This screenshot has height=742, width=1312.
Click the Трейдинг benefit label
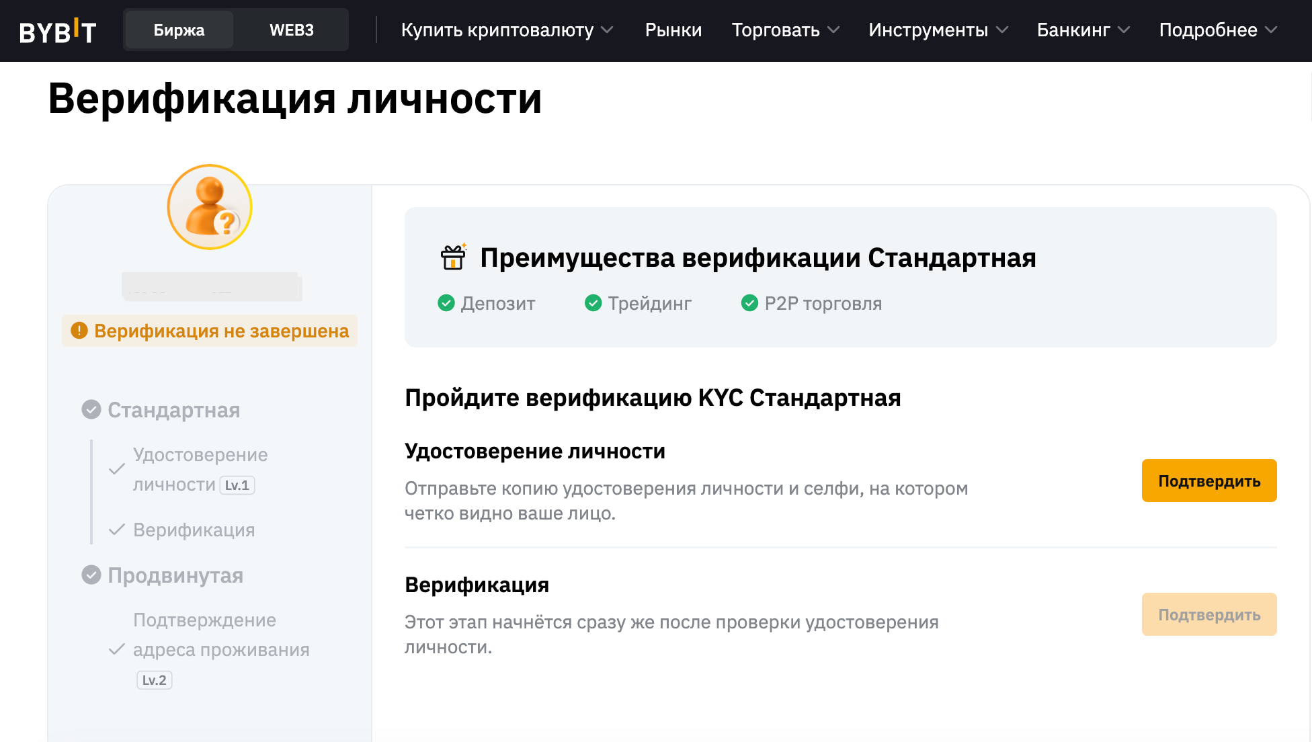tap(649, 304)
